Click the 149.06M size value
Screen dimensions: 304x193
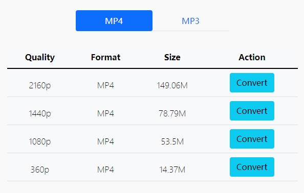pos(172,85)
